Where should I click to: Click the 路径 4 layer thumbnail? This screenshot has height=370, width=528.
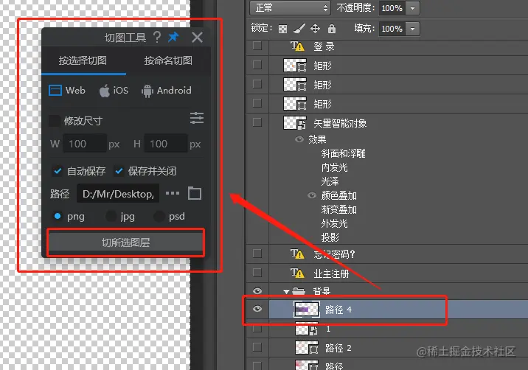(x=307, y=310)
